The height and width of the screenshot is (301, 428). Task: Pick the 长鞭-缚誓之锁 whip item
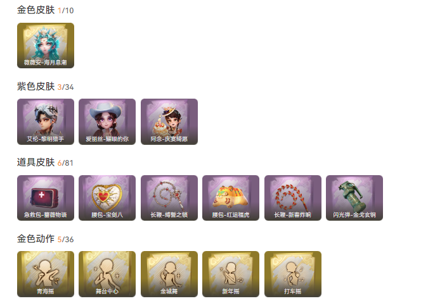pos(169,198)
